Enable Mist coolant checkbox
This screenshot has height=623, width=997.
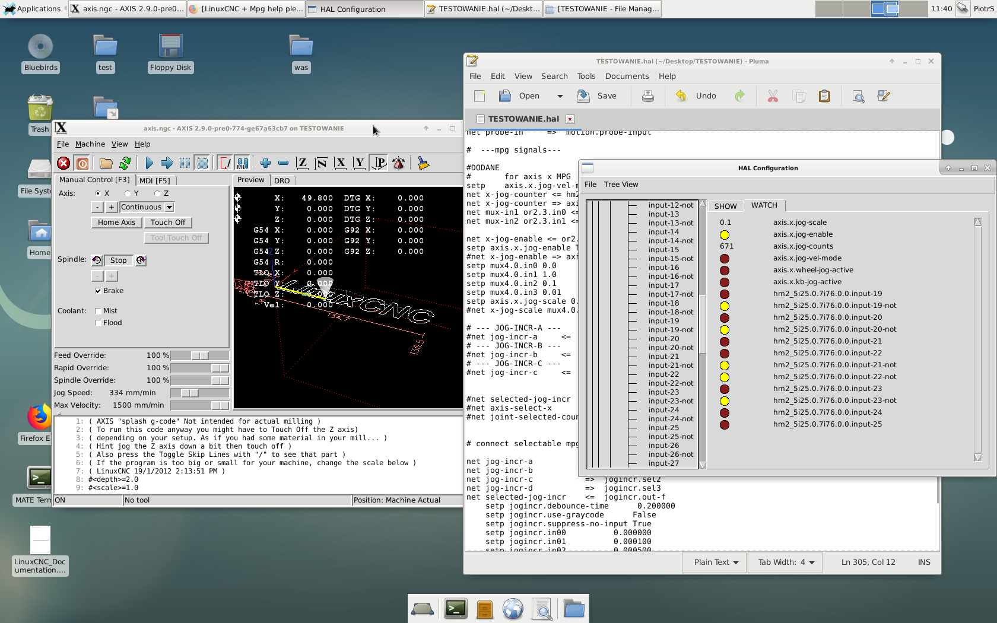98,311
